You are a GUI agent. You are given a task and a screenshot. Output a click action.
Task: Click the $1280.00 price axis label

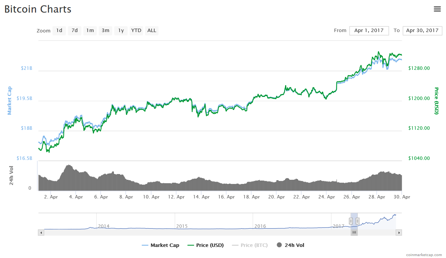click(419, 68)
